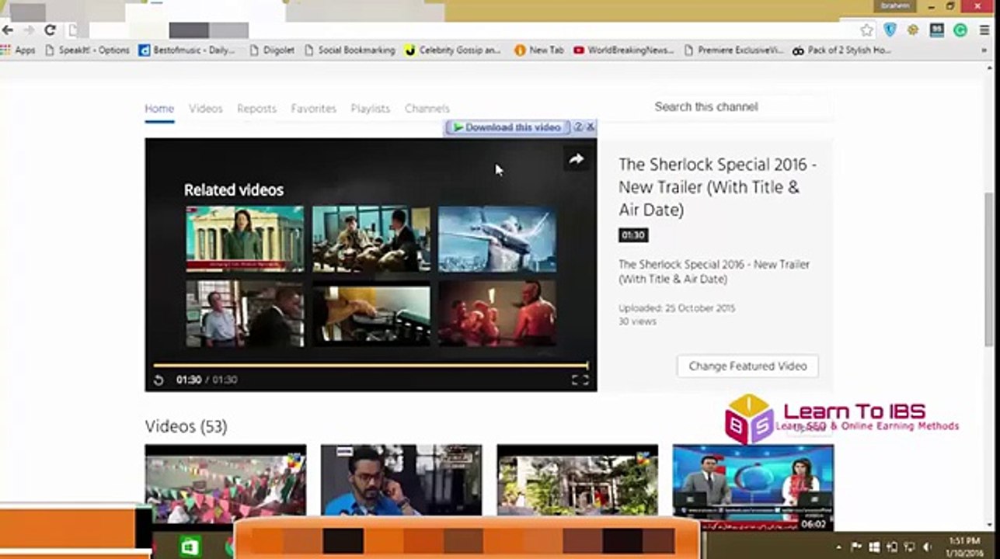Open The Sherlock Special 2016 title link
This screenshot has width=1000, height=559.
pyautogui.click(x=717, y=187)
